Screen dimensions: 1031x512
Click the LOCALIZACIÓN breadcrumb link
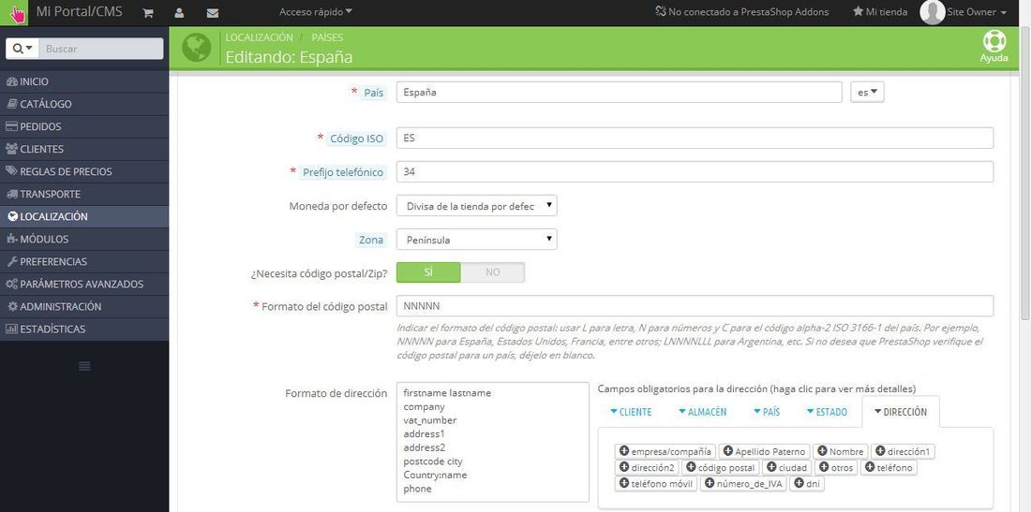[259, 37]
